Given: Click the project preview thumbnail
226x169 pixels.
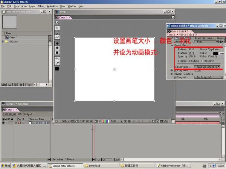Looking at the screenshot, I should coord(9,22).
